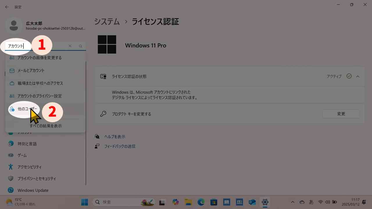The width and height of the screenshot is (372, 209).
Task: Click 'ヘルプを表示' link
Action: point(115,136)
